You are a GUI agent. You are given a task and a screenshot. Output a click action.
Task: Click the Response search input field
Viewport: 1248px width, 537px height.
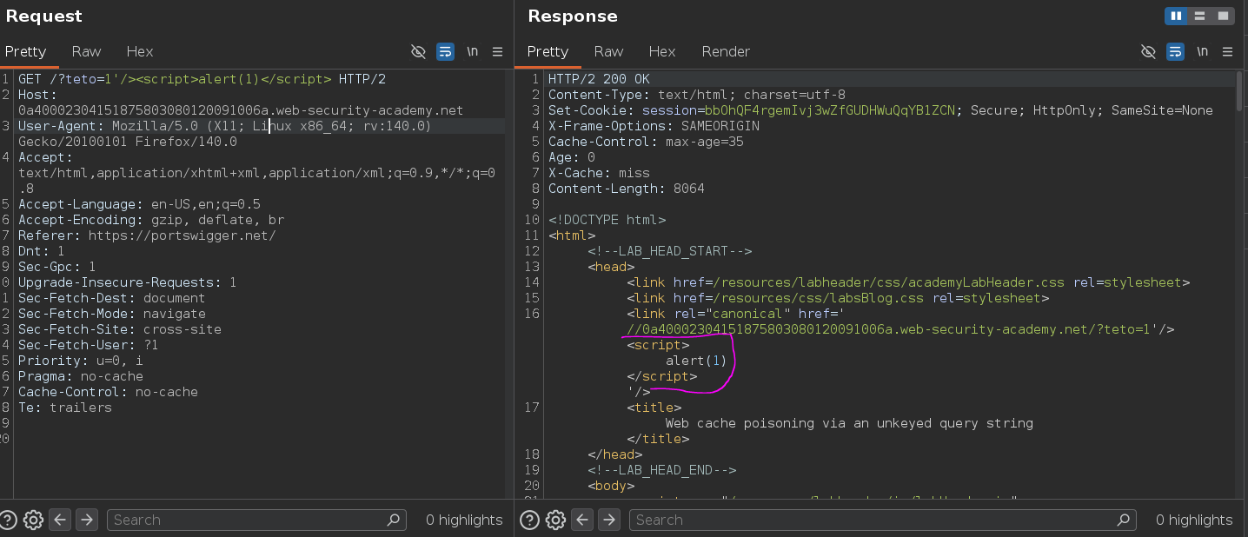pos(883,520)
